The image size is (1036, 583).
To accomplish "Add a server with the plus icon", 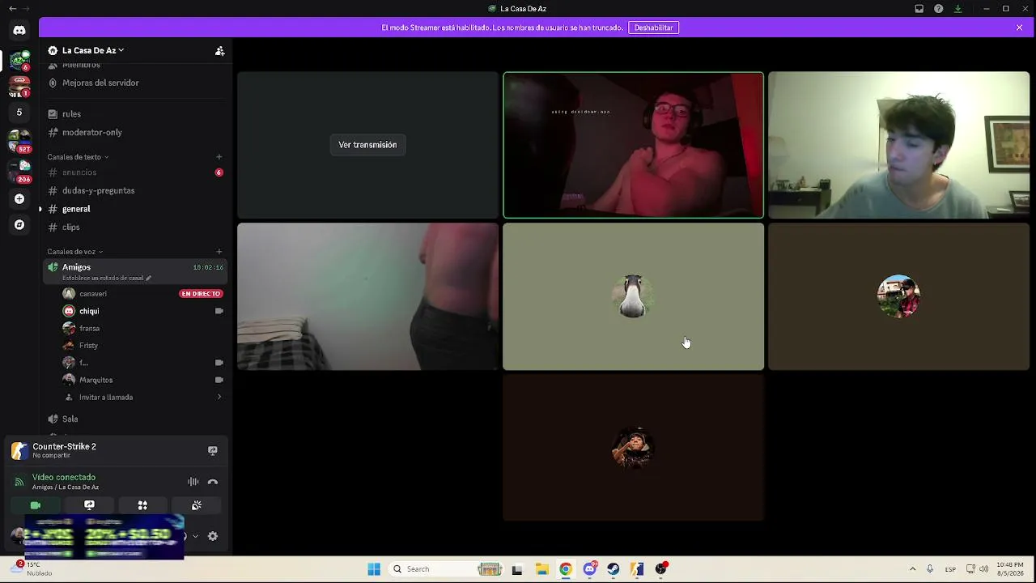I will pyautogui.click(x=19, y=199).
